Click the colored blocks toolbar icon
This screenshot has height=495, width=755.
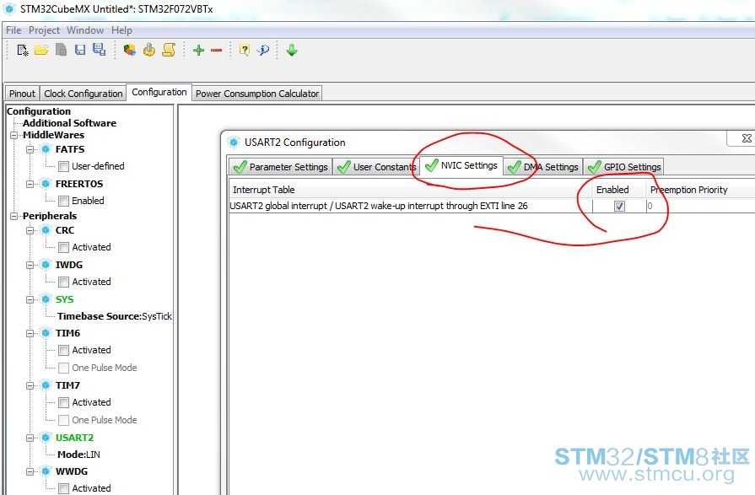click(x=129, y=50)
